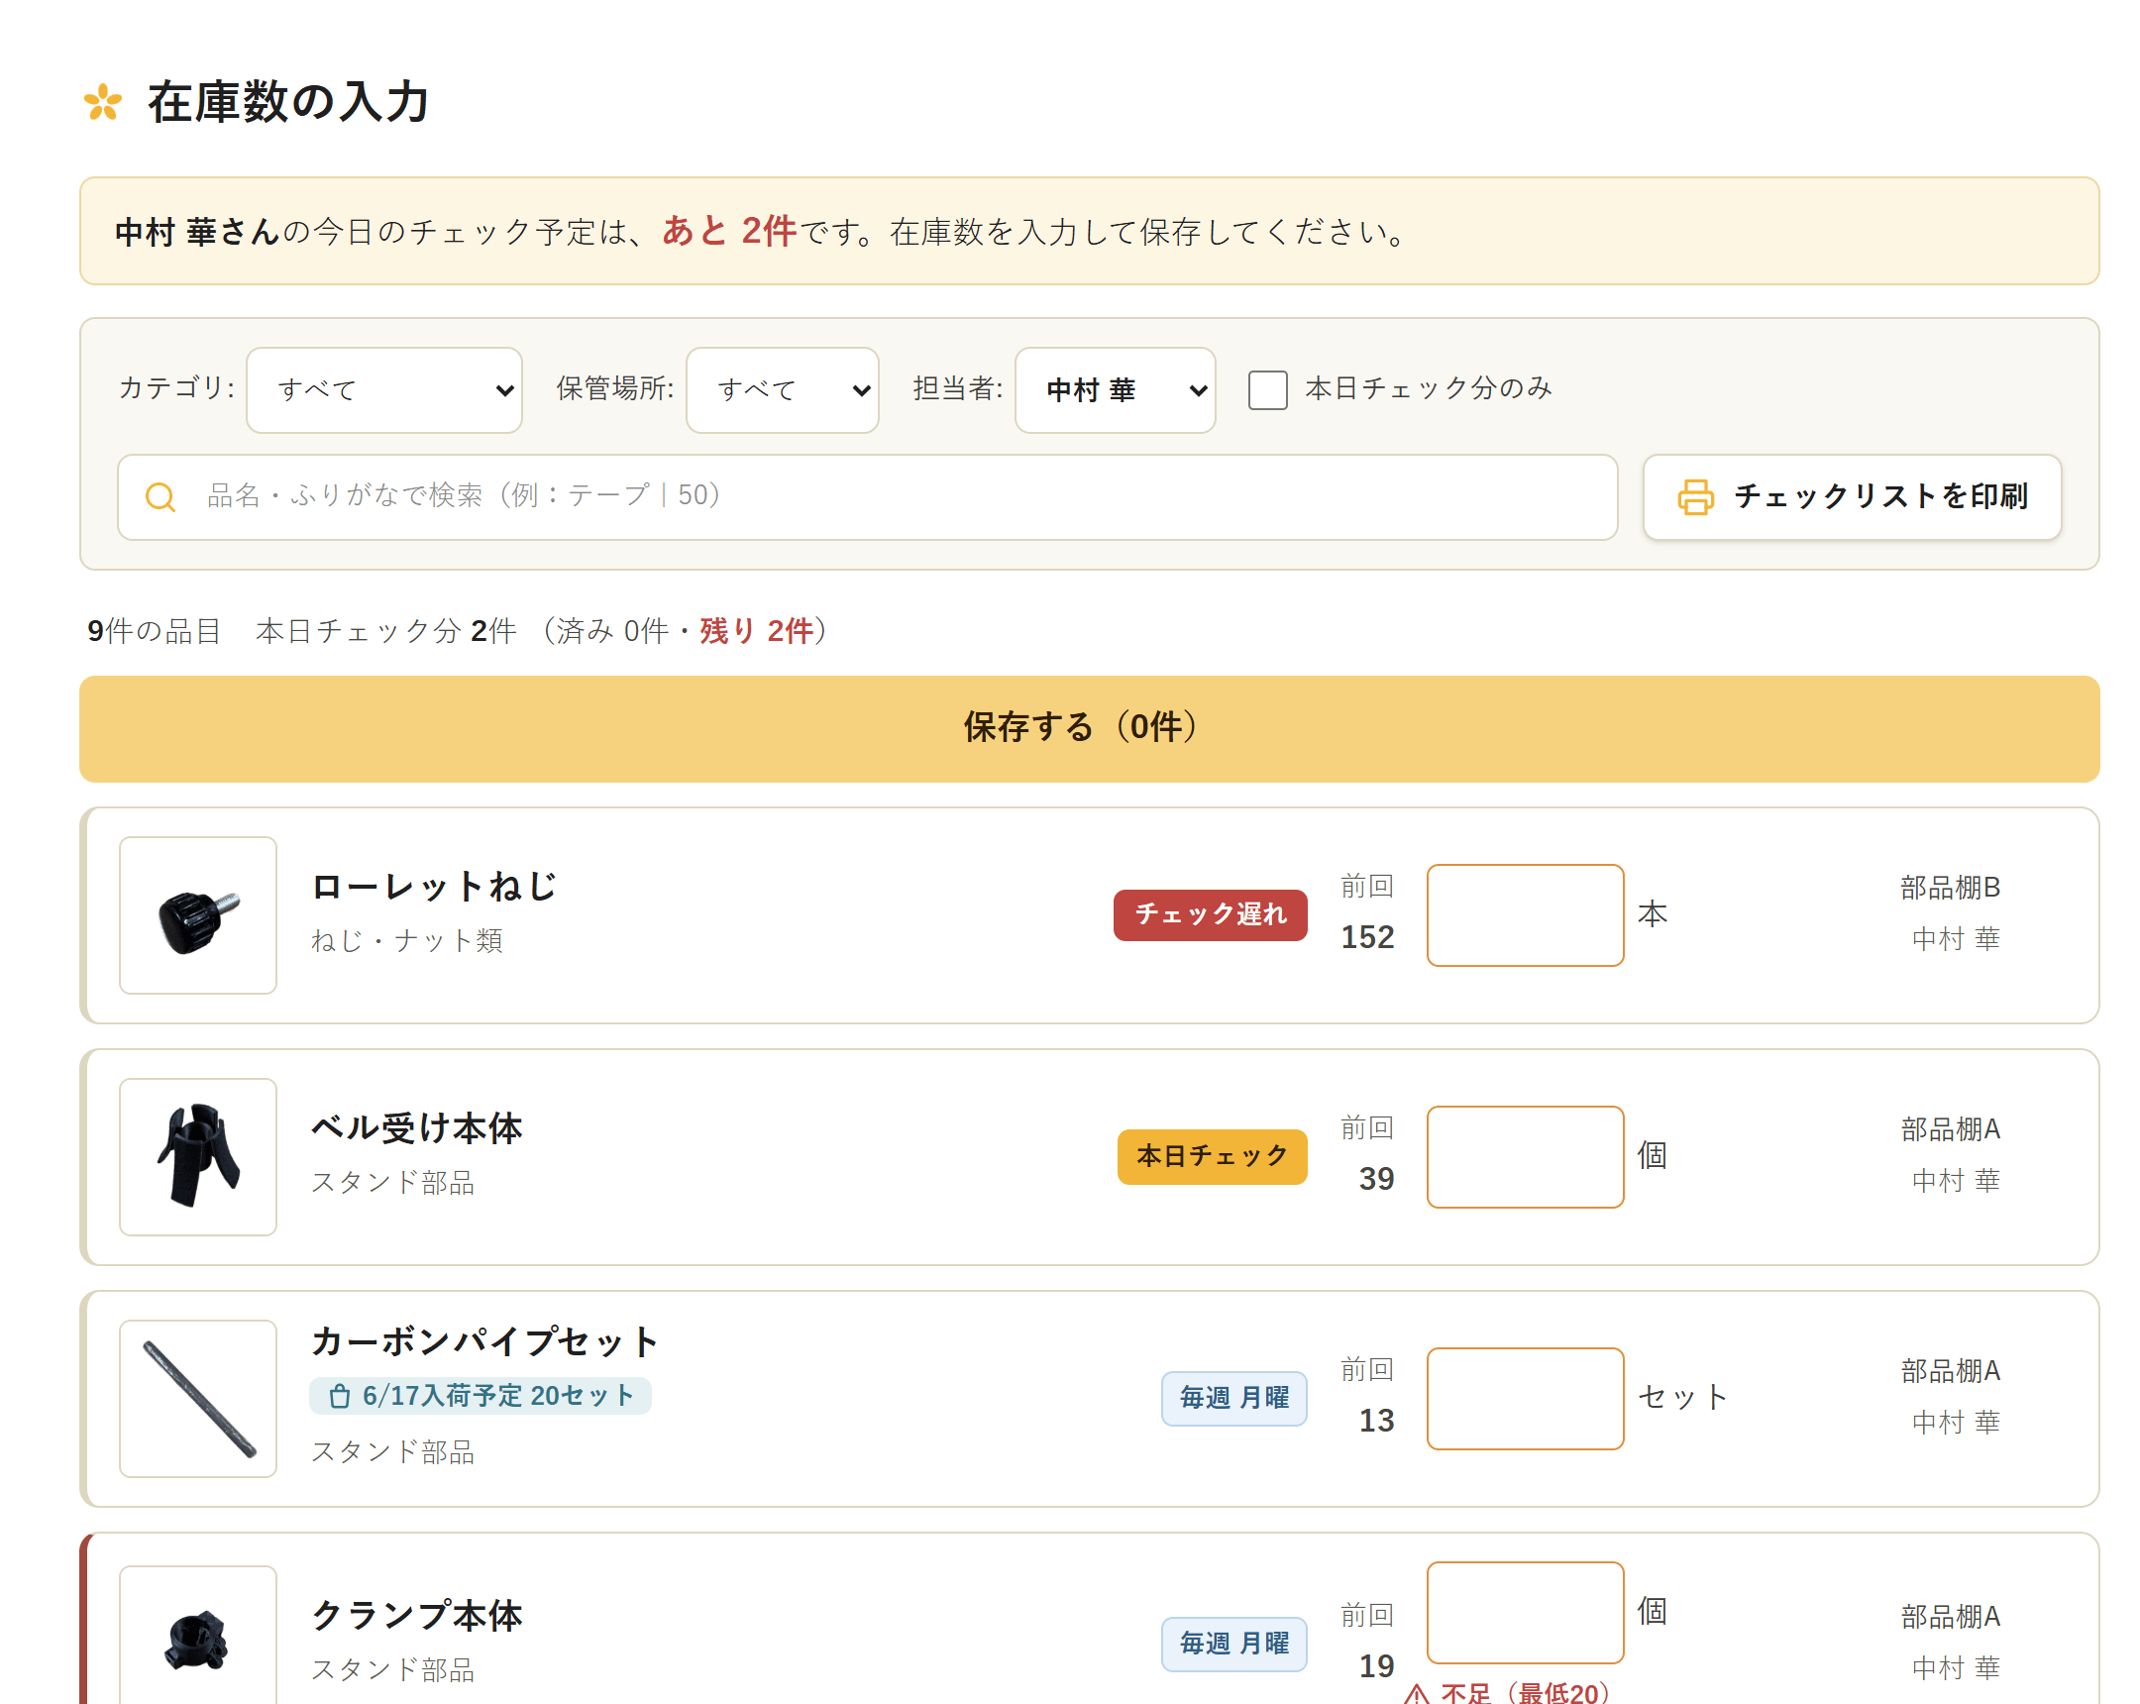Click 9件の品目 count text

tap(154, 631)
